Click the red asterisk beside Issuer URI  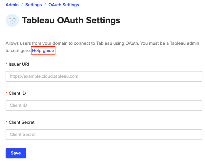coord(7,64)
